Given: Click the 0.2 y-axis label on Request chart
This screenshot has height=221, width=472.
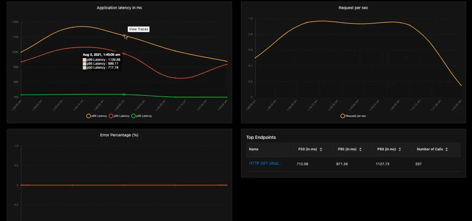Looking at the screenshot, I should pos(250,81).
